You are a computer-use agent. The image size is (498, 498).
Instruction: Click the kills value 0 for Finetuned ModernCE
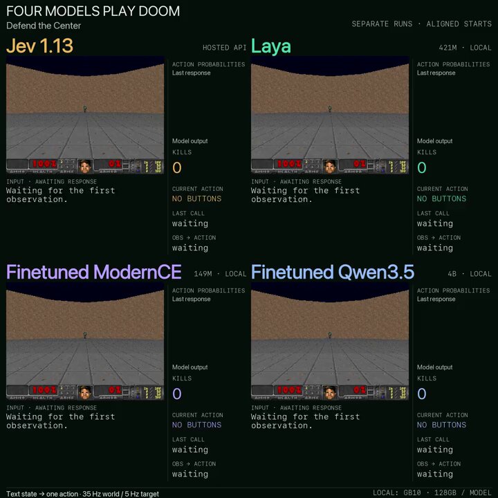click(x=177, y=394)
